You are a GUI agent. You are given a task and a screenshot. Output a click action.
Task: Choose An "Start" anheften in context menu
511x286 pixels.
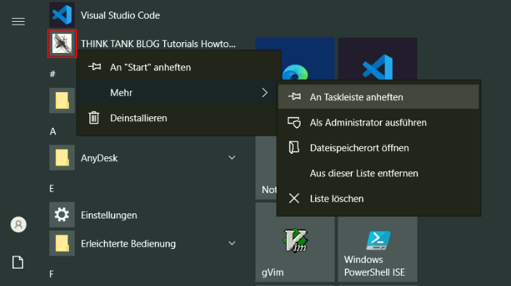pos(179,67)
